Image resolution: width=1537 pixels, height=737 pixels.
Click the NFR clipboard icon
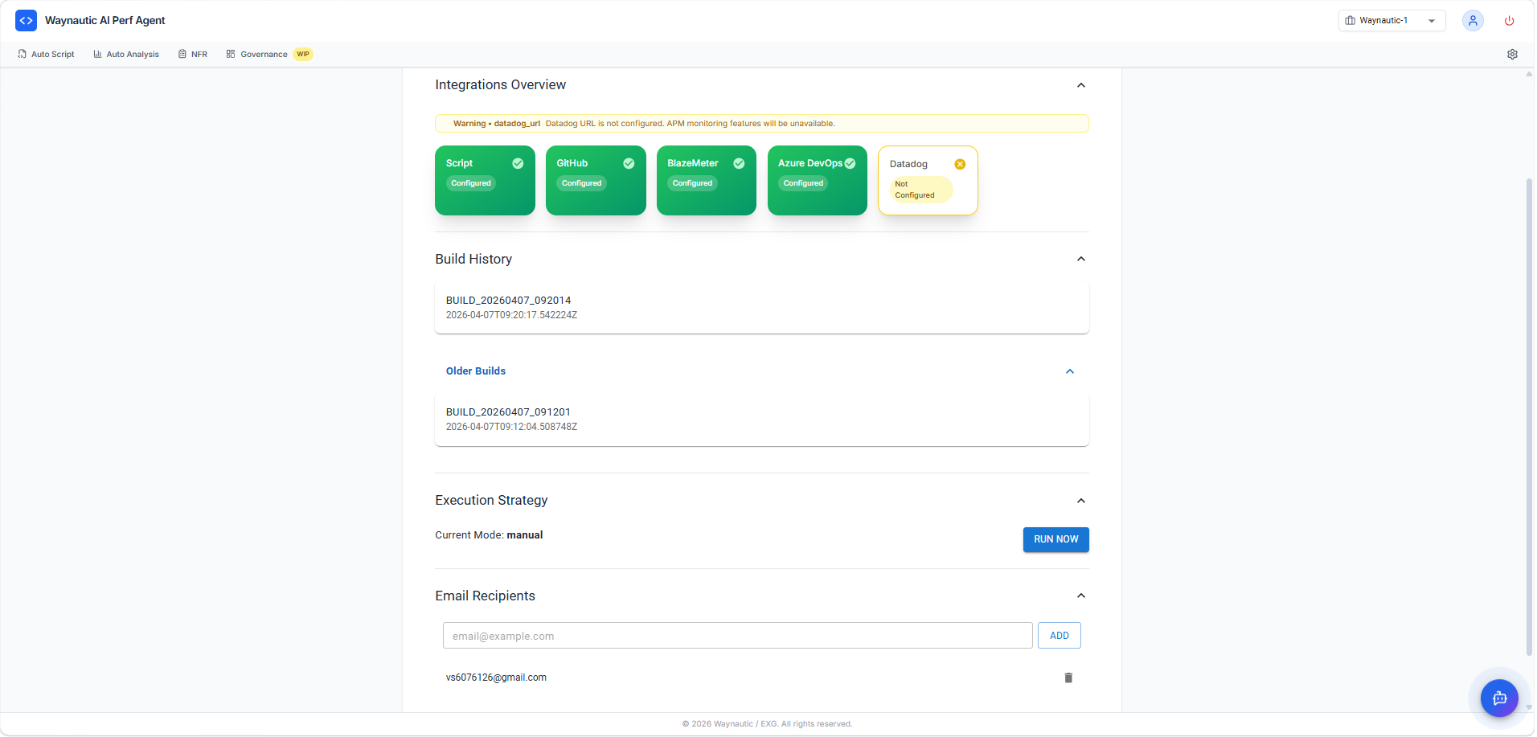point(183,54)
